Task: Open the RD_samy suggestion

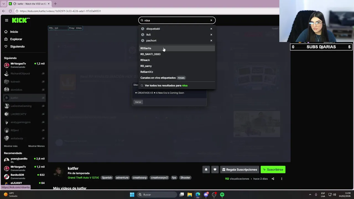Action: tap(177, 66)
